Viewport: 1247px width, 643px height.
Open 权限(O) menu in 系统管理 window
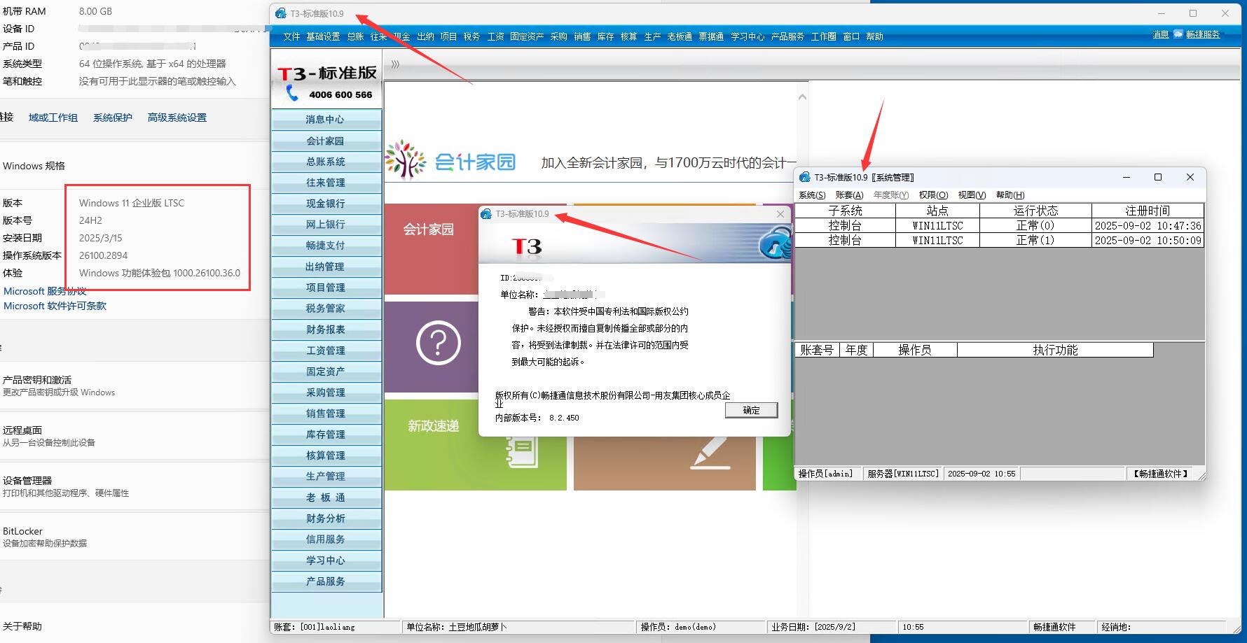click(933, 195)
